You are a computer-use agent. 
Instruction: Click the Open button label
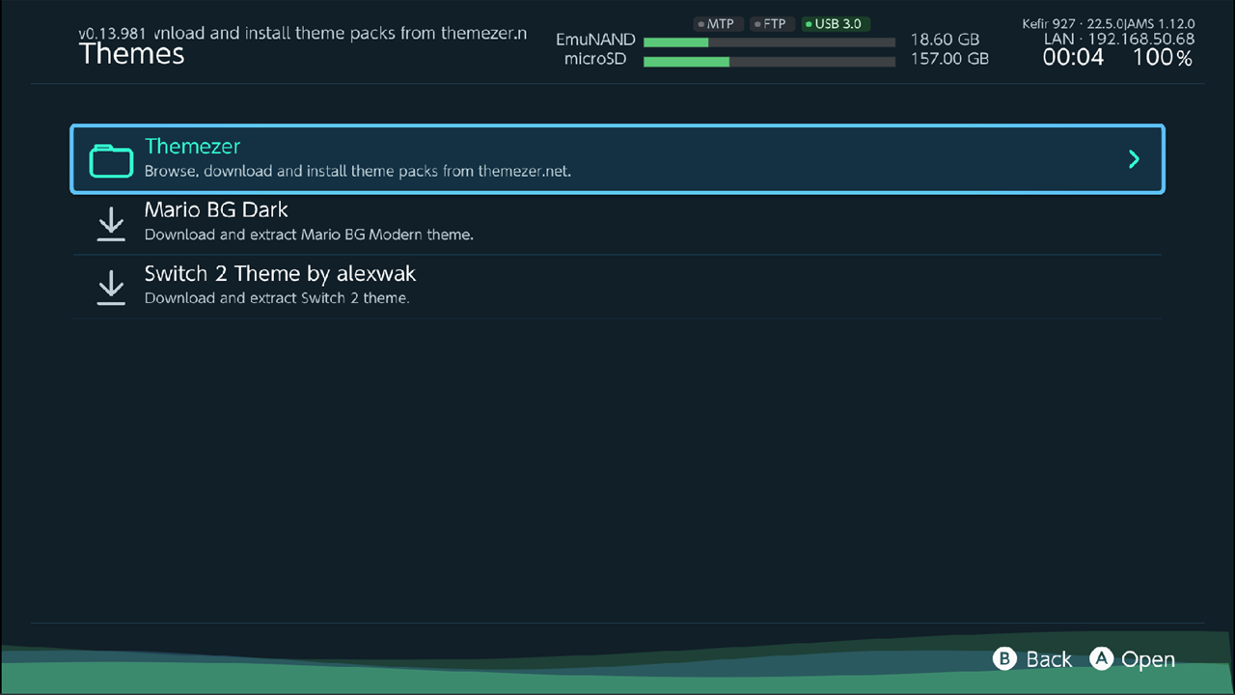pos(1148,659)
